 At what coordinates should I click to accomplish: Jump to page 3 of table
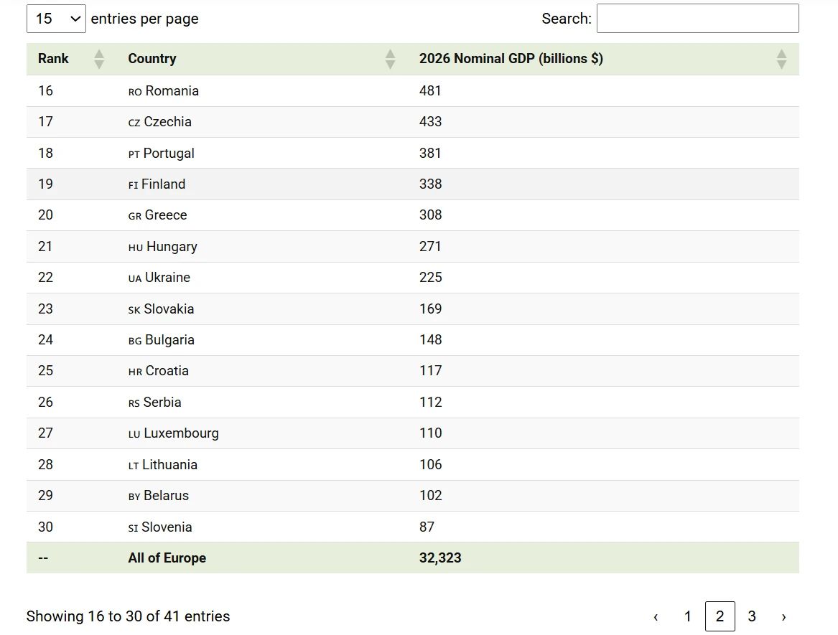tap(752, 617)
